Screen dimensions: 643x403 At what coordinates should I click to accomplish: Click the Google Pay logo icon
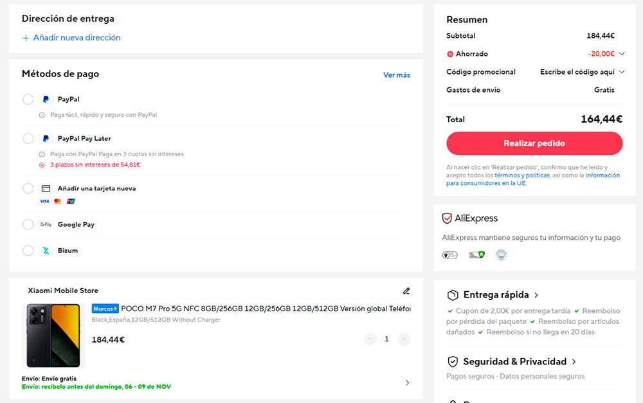(46, 224)
